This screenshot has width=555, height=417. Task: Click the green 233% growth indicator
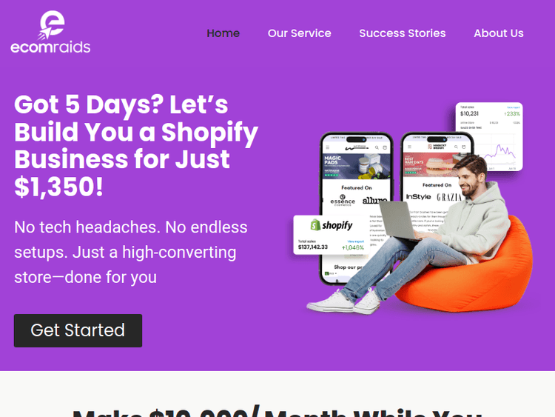(x=512, y=114)
